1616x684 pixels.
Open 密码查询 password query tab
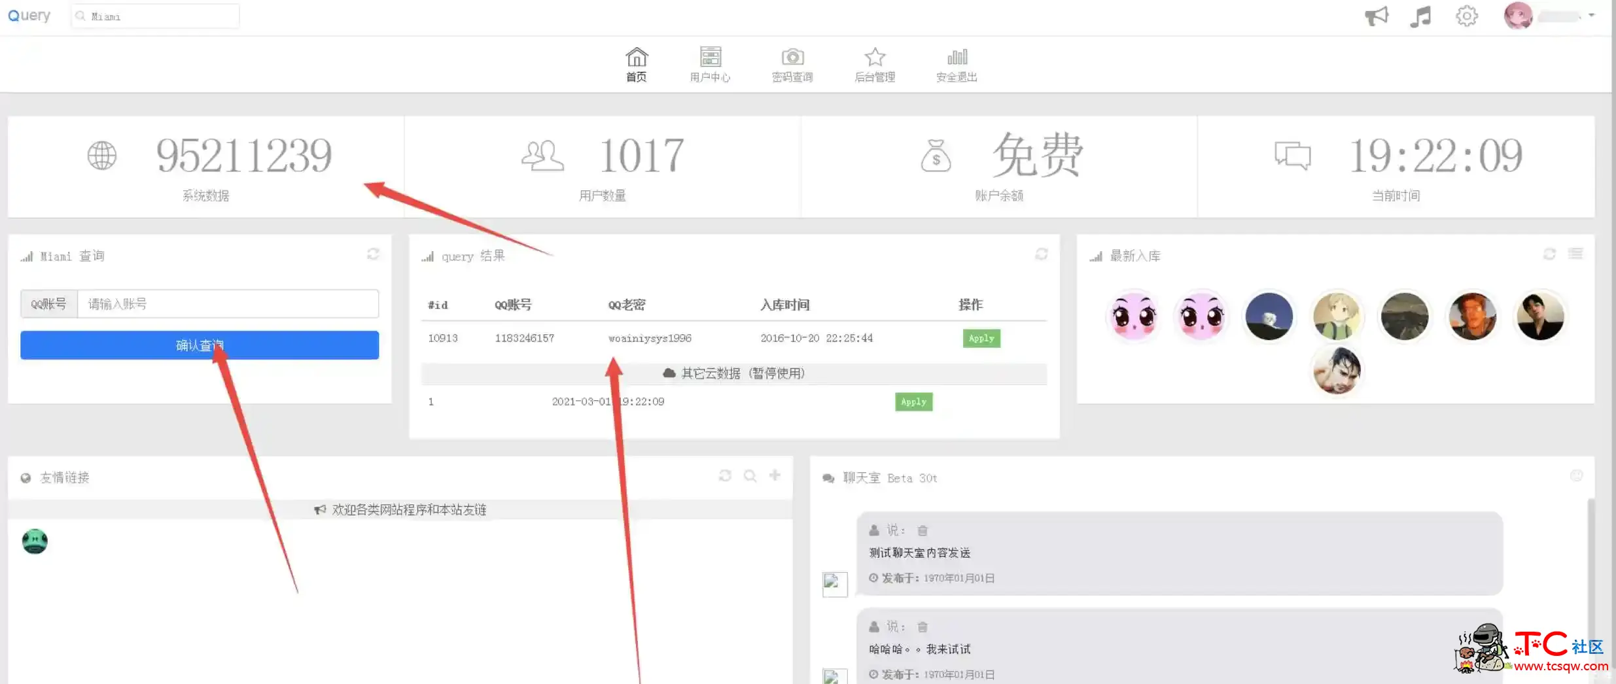(x=792, y=65)
